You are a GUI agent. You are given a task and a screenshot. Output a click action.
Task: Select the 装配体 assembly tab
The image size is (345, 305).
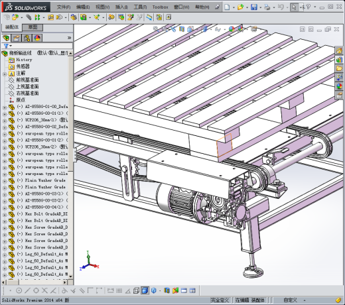(12, 27)
